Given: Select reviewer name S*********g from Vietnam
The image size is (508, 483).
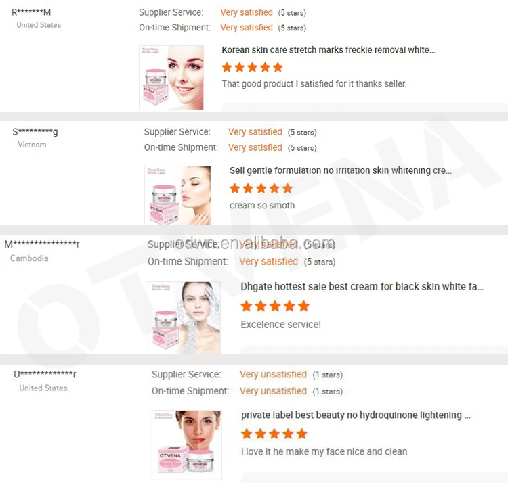Looking at the screenshot, I should tap(35, 132).
